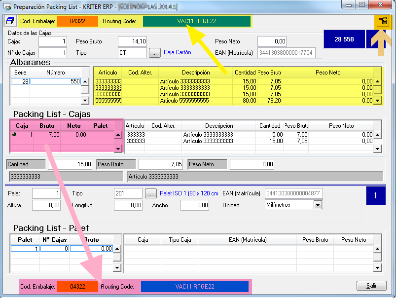The height and width of the screenshot is (298, 396).
Task: Click the stacked windows icon beside Cod. Embalaje
Action: [x=11, y=21]
